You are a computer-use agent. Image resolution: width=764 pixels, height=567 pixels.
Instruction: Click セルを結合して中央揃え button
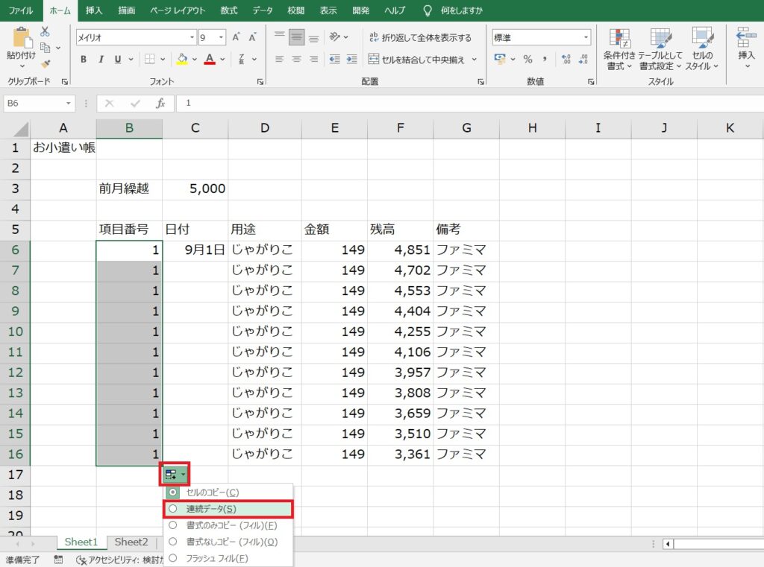click(416, 60)
